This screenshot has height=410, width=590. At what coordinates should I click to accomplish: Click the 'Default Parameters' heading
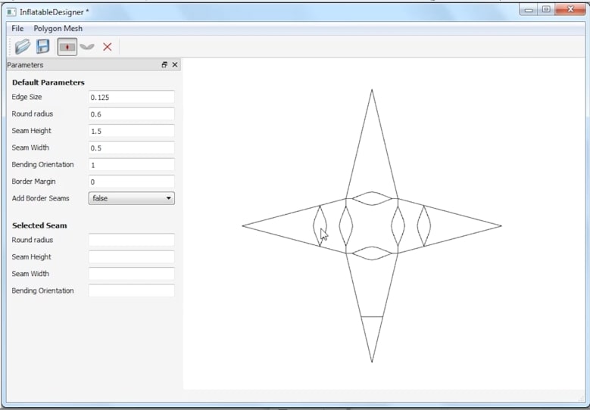click(48, 82)
